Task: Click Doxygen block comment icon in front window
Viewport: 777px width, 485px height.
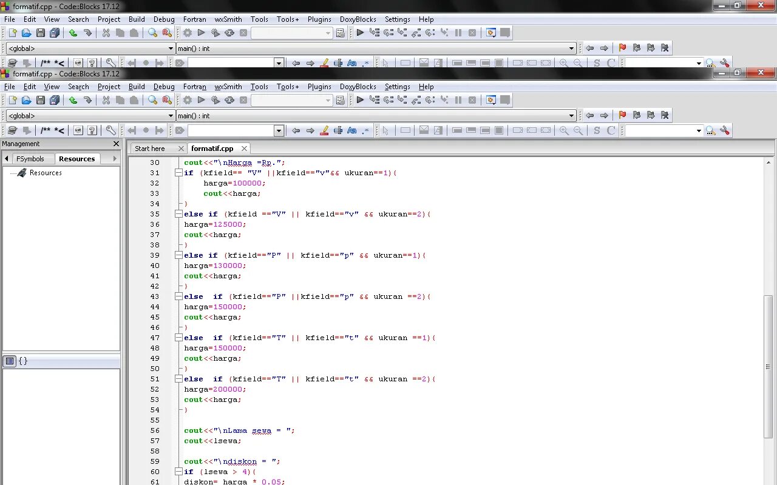Action: [46, 130]
